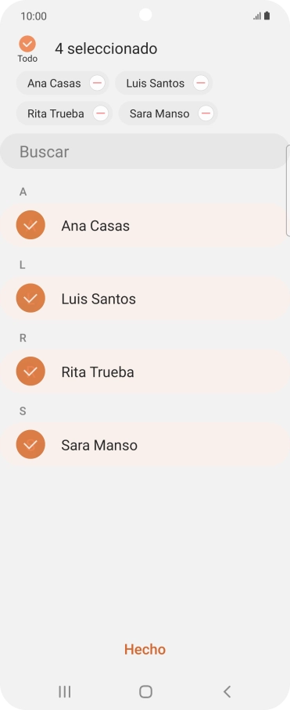
Task: Uncheck Rita Trueba contact checkbox
Action: [30, 371]
